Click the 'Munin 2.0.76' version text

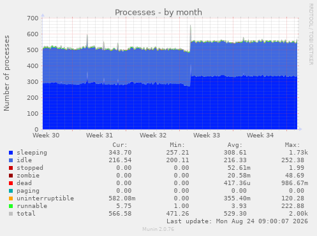pyautogui.click(x=158, y=229)
